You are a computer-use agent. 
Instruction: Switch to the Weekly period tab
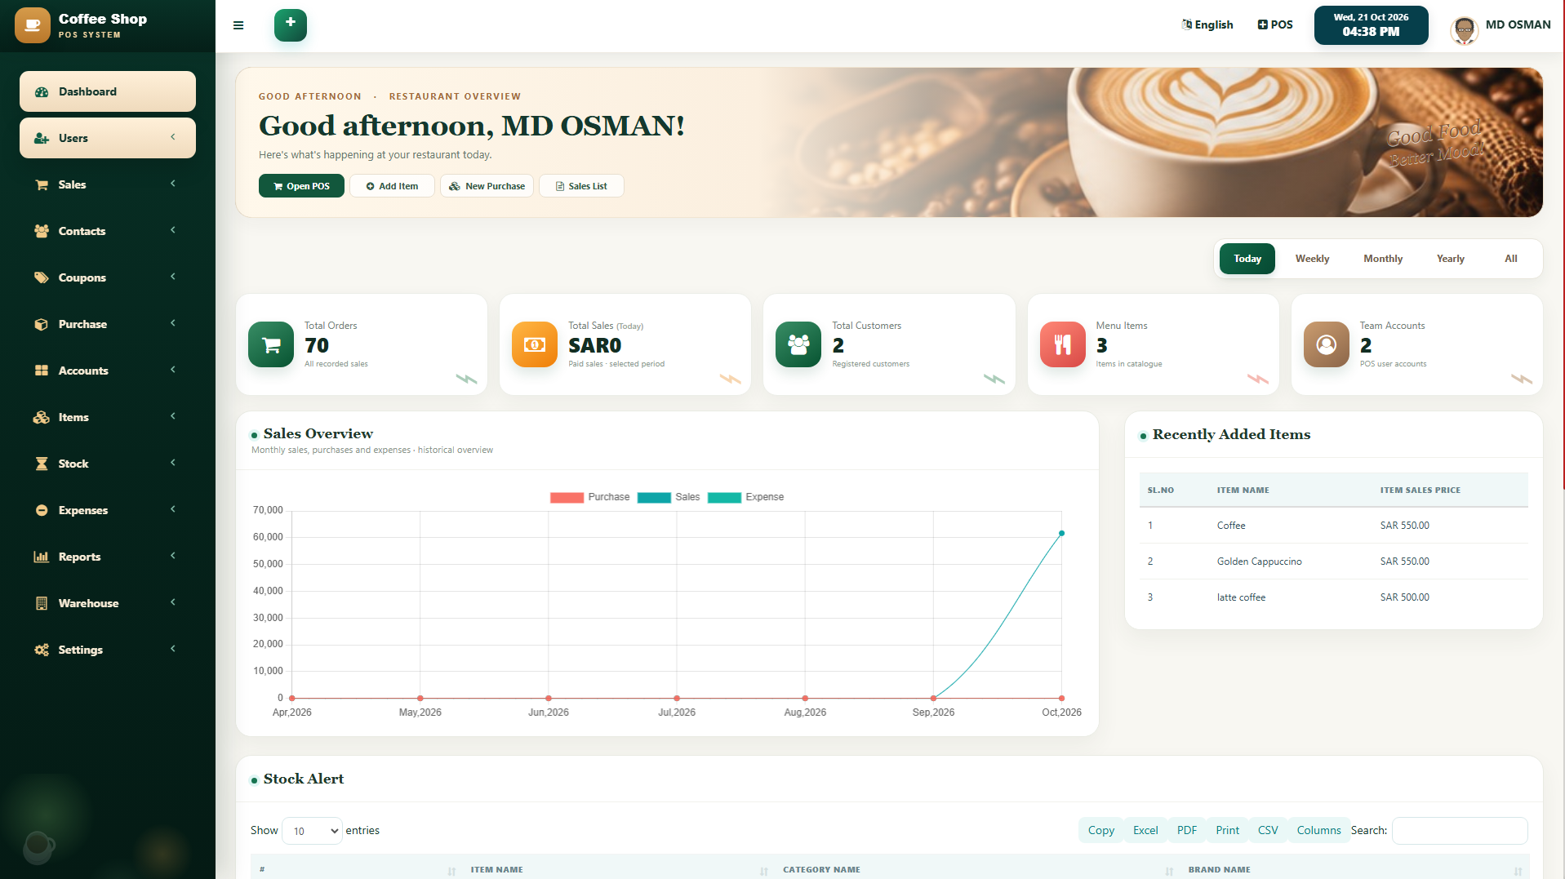(x=1312, y=259)
